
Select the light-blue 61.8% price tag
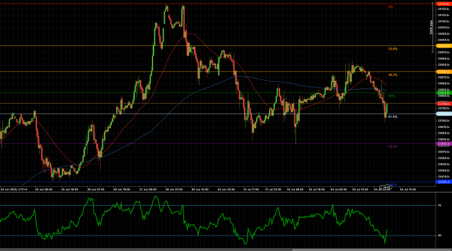coord(443,114)
